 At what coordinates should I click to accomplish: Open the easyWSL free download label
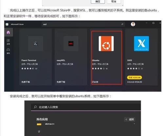pos(61,82)
